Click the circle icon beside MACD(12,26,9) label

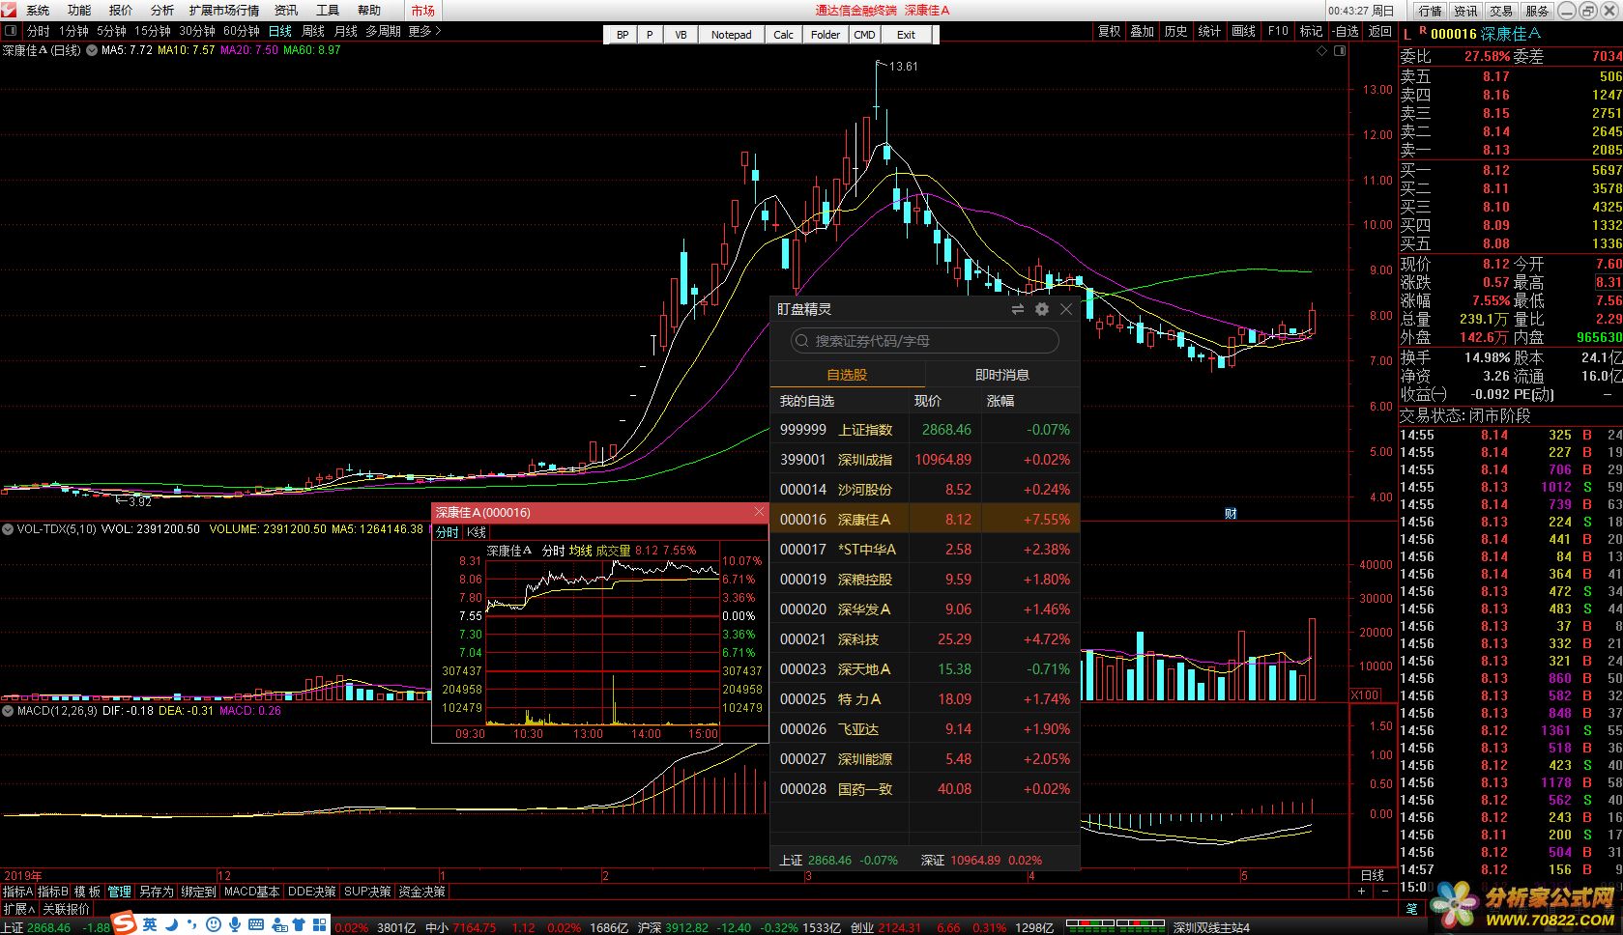coord(8,711)
